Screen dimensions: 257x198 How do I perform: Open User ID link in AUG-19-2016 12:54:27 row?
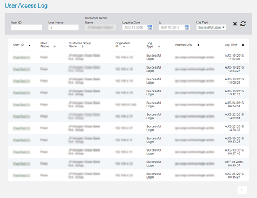[22, 69]
